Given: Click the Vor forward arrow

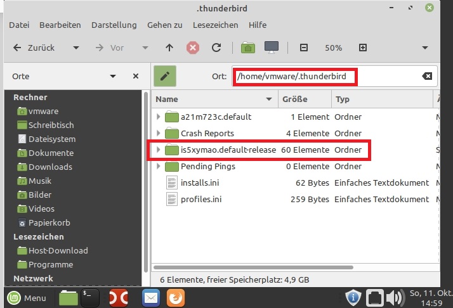Looking at the screenshot, I should click(100, 48).
